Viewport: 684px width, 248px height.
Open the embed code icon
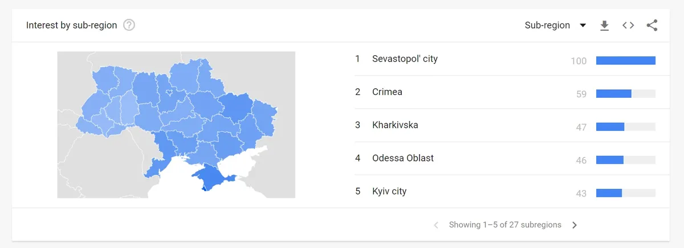coord(628,26)
